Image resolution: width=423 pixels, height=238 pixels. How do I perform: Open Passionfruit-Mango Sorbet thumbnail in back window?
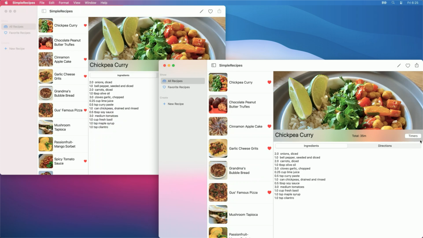(45, 144)
